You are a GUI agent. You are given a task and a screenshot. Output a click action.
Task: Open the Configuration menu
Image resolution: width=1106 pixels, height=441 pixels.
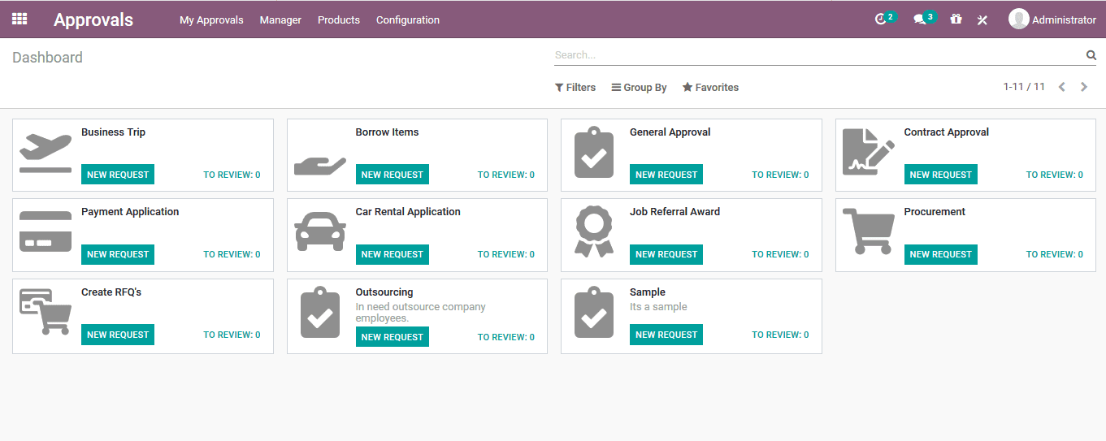click(x=408, y=20)
